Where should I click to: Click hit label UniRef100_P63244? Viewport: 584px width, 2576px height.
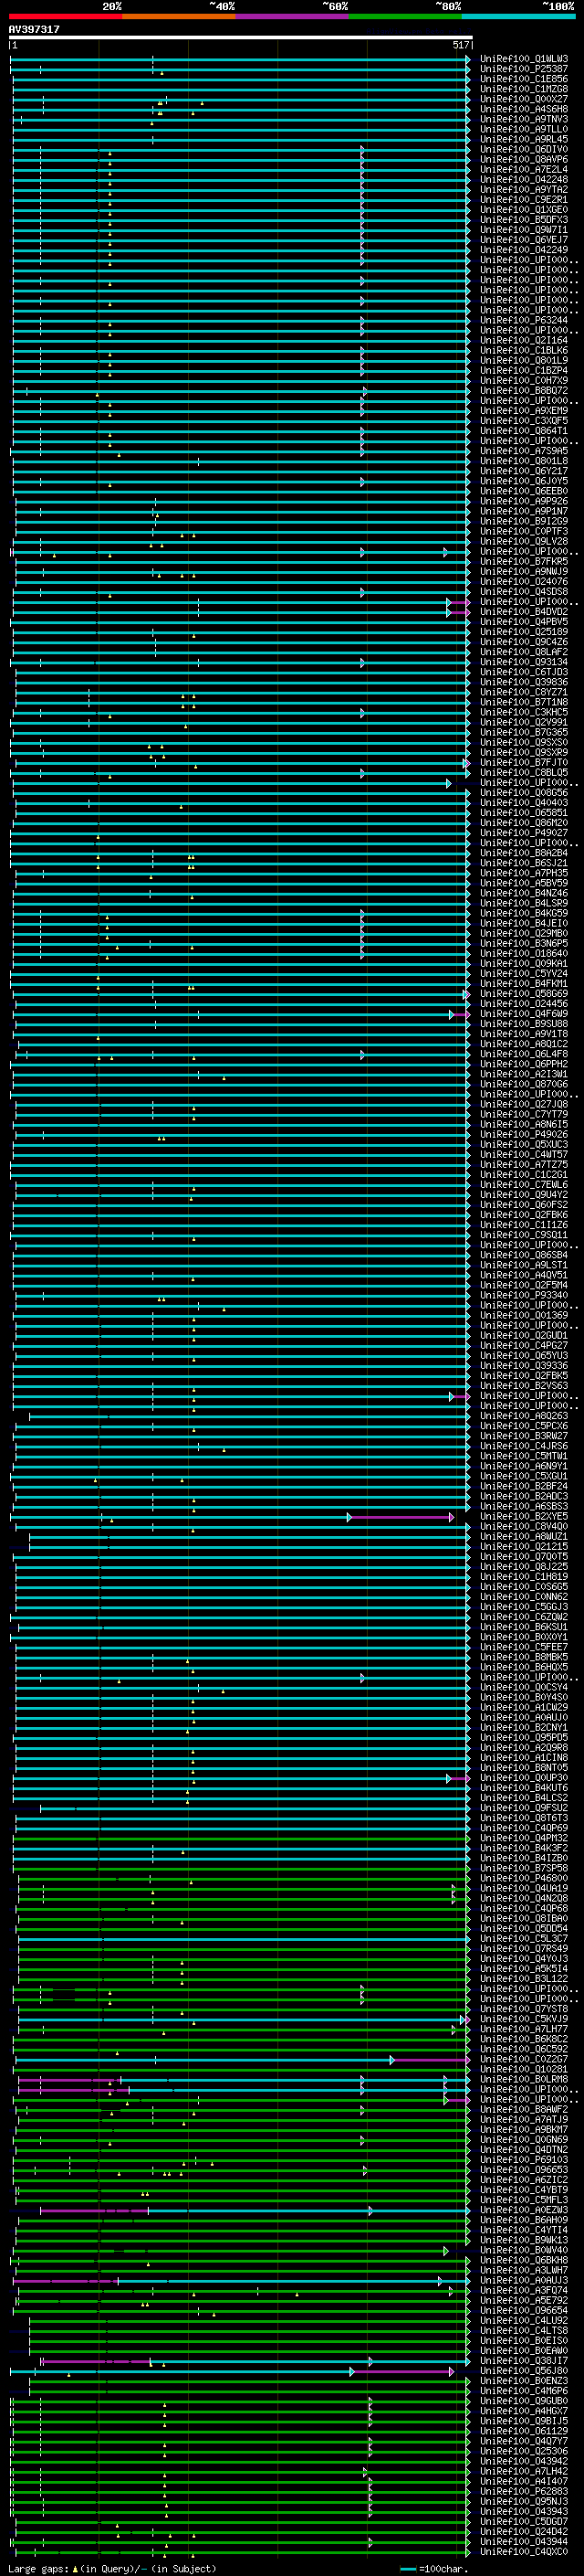(x=524, y=320)
